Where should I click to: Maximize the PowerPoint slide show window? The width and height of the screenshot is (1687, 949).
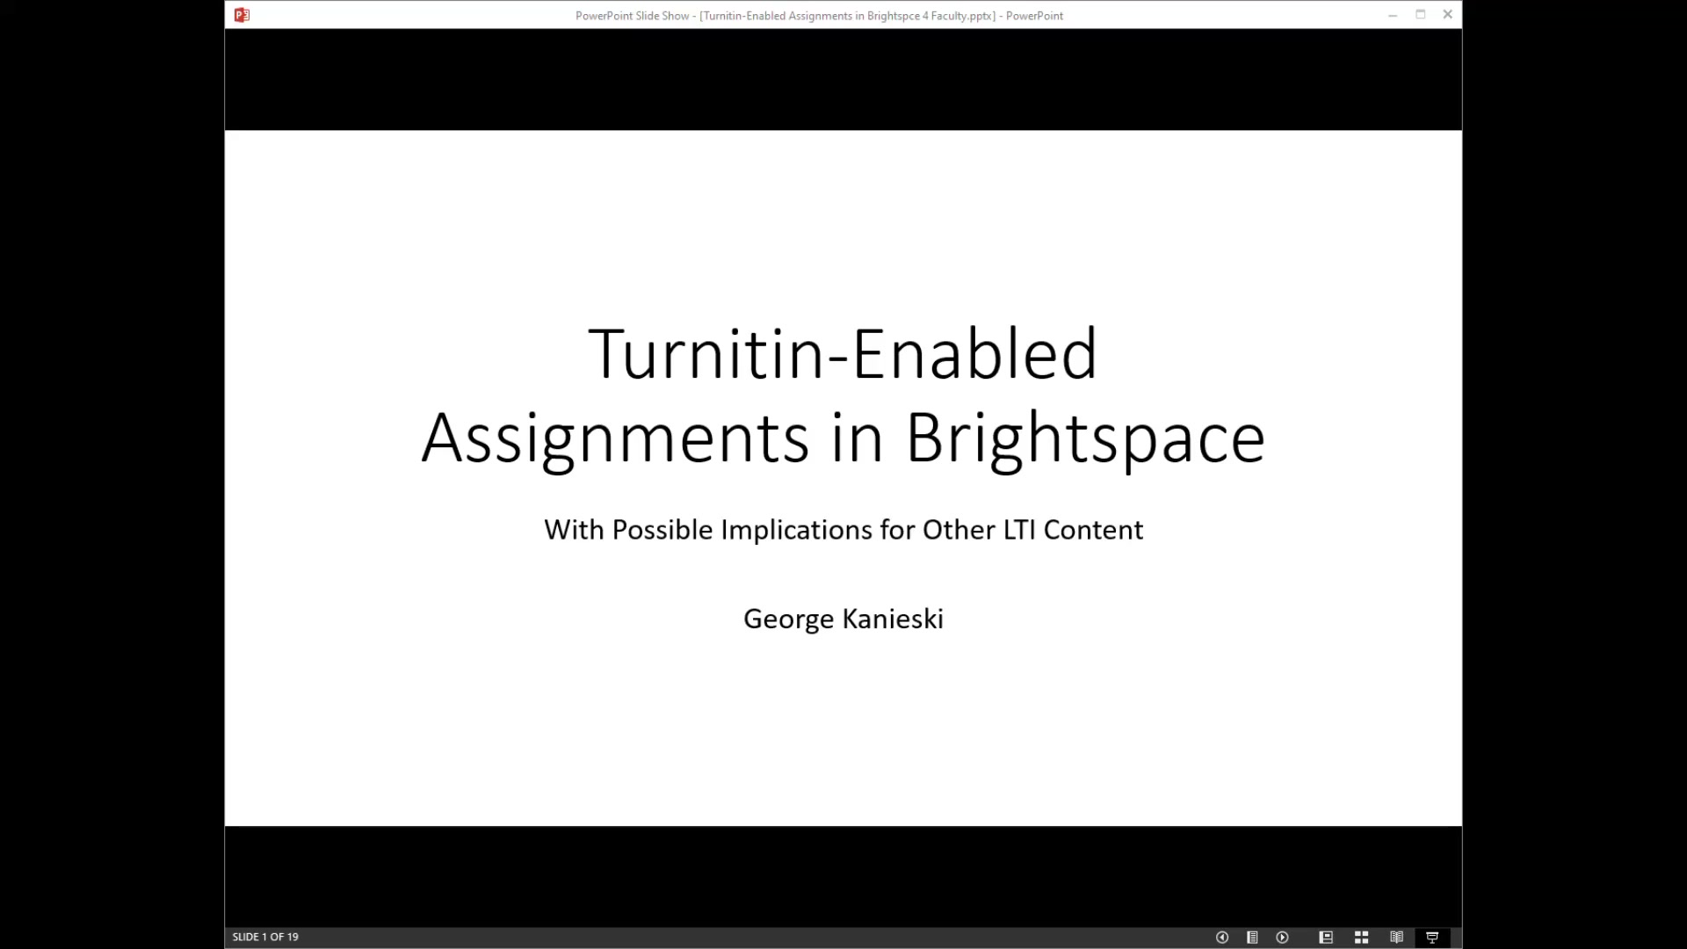click(x=1421, y=15)
